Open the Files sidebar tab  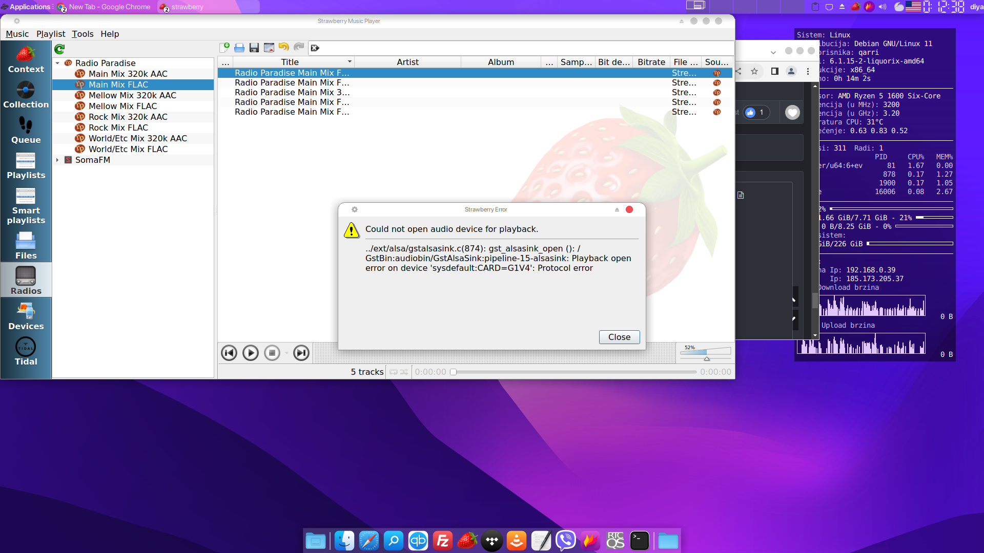coord(26,246)
